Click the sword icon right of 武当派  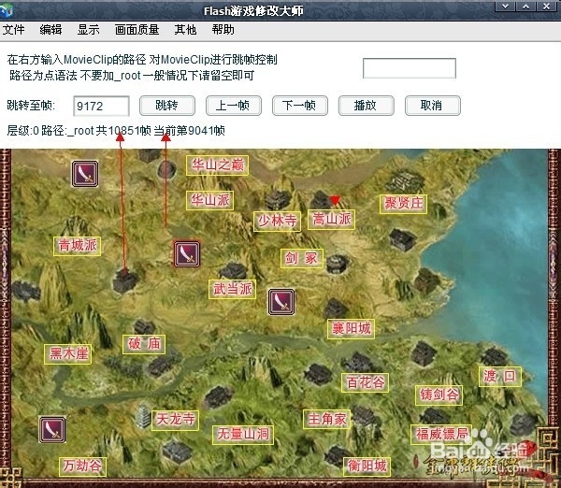(x=281, y=302)
